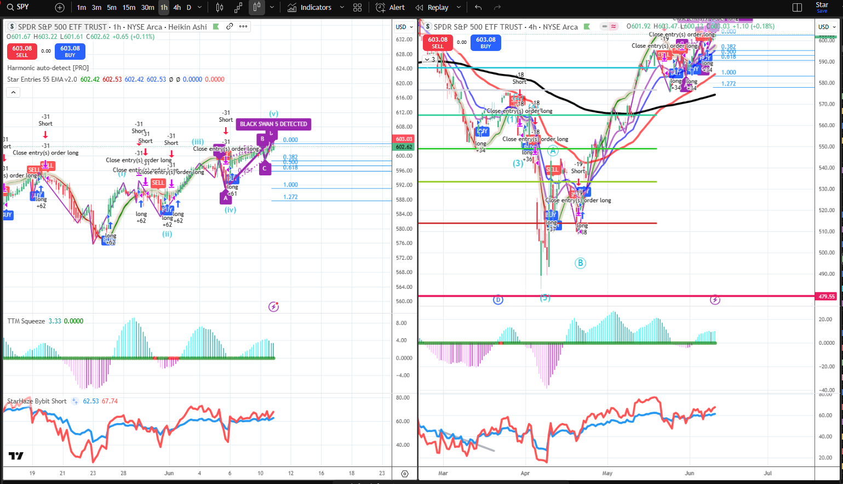Redo the chart action
This screenshot has width=843, height=484.
click(x=497, y=8)
